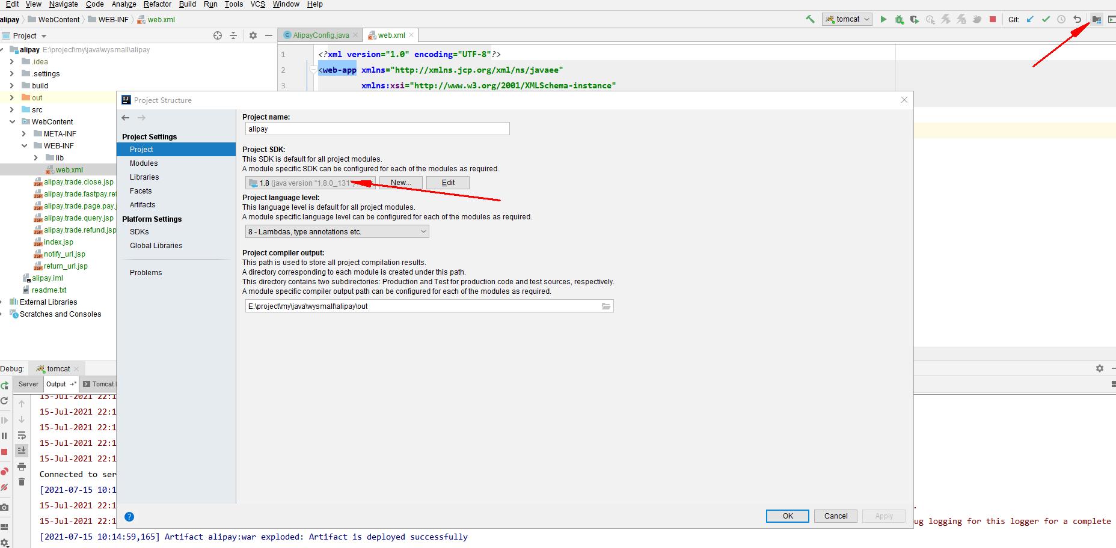Toggle soft-wrap in the console output
Image resolution: width=1116 pixels, height=548 pixels.
22,435
